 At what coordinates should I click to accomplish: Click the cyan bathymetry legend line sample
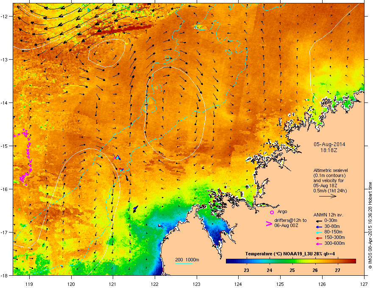tap(184, 263)
